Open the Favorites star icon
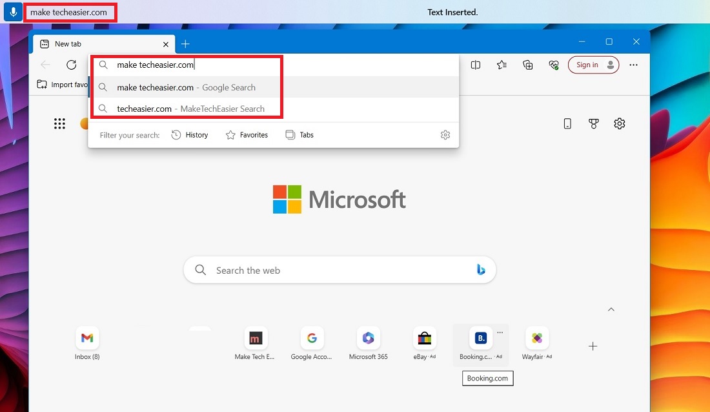The height and width of the screenshot is (412, 710). [502, 65]
